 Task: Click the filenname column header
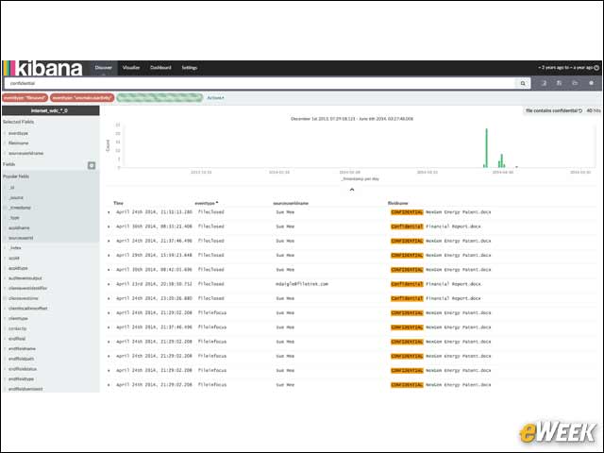coord(398,203)
